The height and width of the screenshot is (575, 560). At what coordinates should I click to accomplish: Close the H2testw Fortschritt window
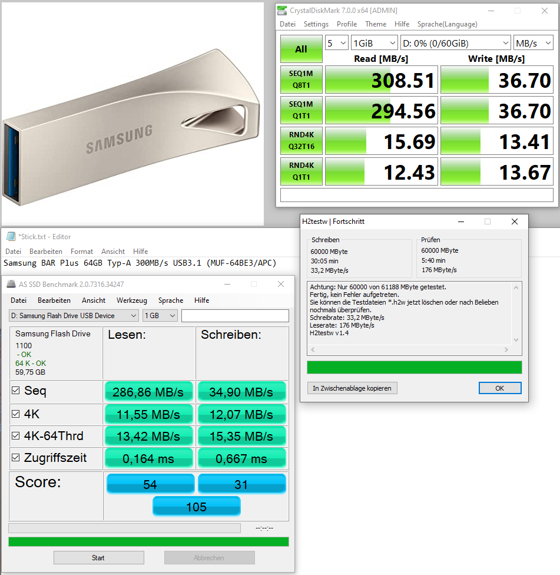[515, 222]
